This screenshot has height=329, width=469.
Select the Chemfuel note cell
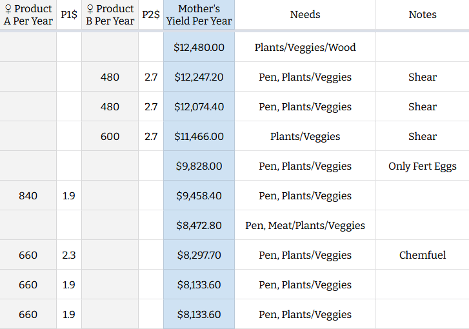(423, 255)
